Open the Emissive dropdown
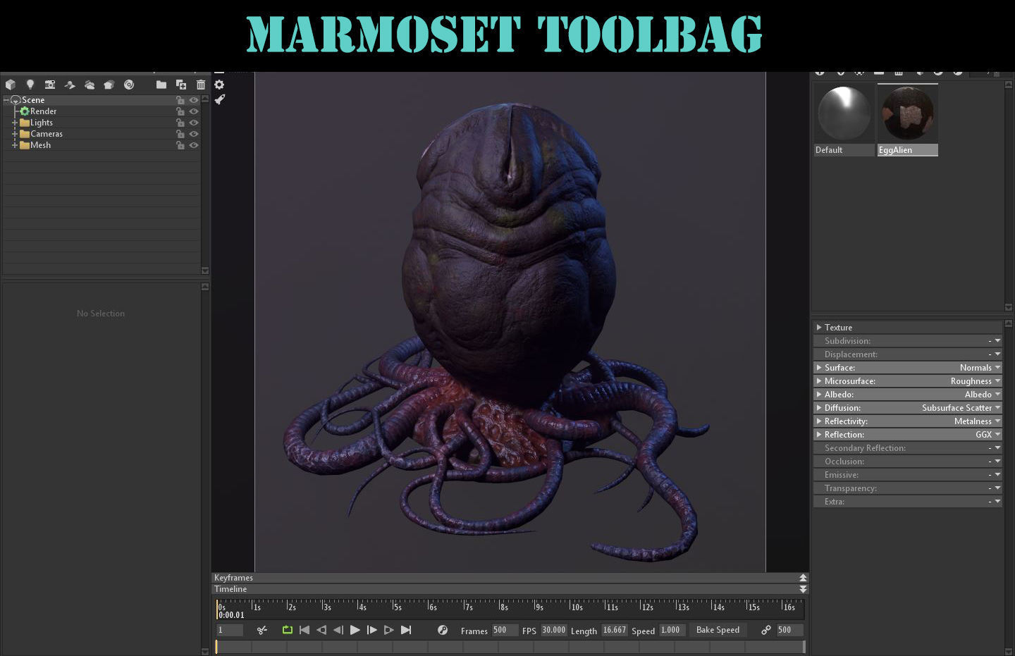This screenshot has width=1015, height=656. point(997,475)
